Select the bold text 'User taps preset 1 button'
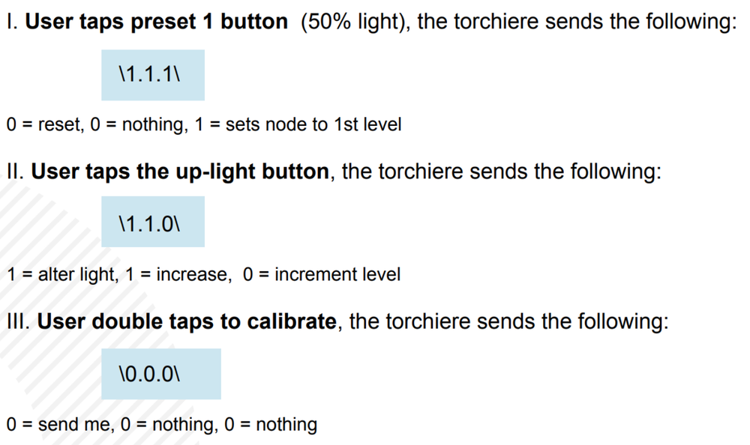Screen dimensions: 750x445 [157, 22]
